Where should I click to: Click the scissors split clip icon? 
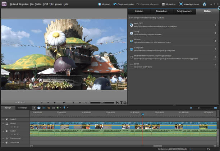pyautogui.click(x=117, y=103)
